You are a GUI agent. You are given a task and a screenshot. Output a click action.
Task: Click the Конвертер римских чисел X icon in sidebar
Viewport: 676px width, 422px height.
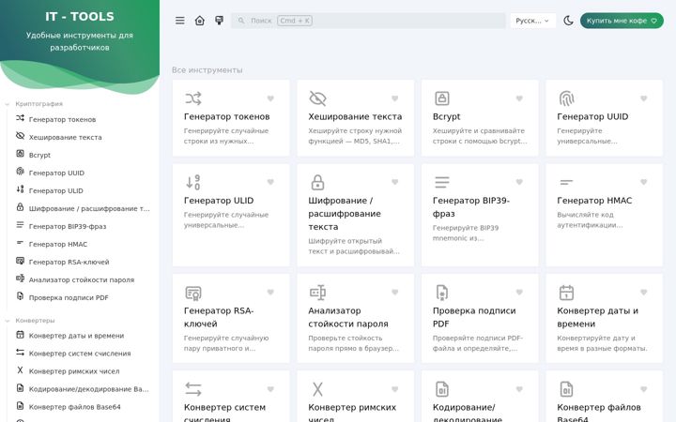click(20, 370)
